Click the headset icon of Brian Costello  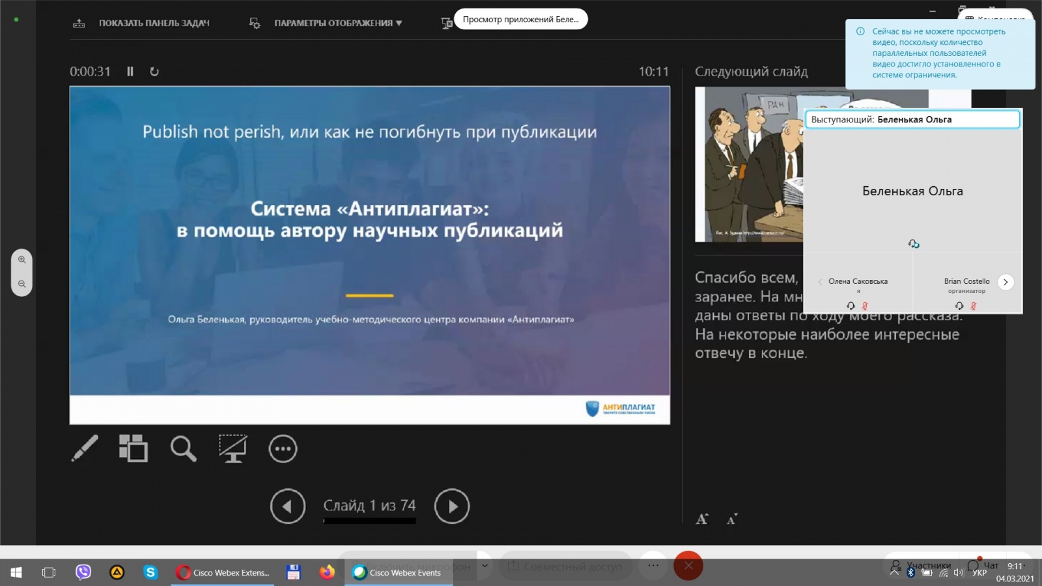[x=959, y=306]
